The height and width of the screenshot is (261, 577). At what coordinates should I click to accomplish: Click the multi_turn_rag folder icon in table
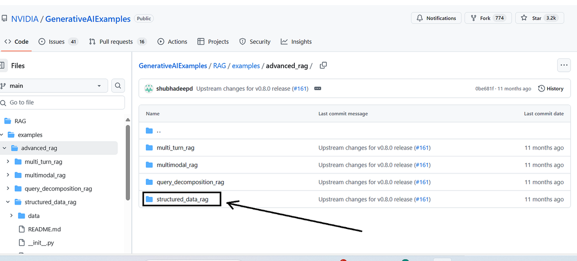[x=149, y=147]
